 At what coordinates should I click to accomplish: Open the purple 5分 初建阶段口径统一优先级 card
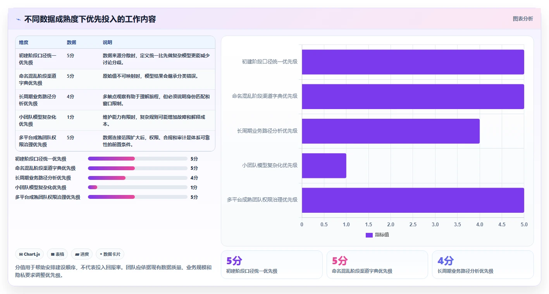272,265
